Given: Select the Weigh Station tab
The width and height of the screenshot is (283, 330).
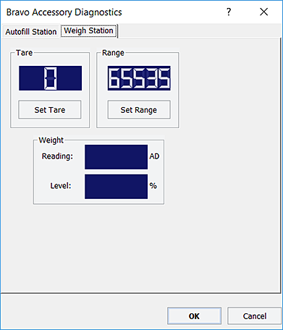Looking at the screenshot, I should [89, 30].
